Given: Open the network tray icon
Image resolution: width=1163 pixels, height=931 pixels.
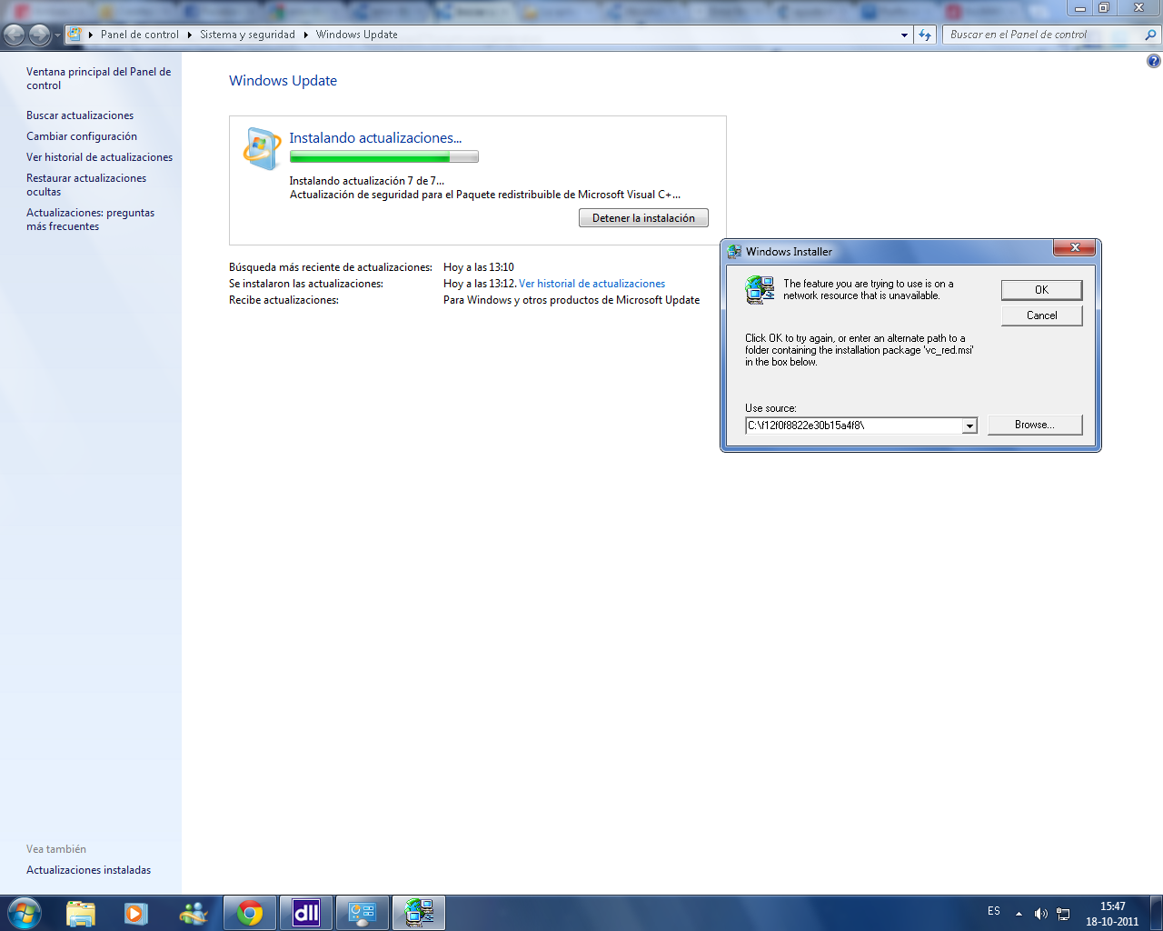Looking at the screenshot, I should point(1063,914).
